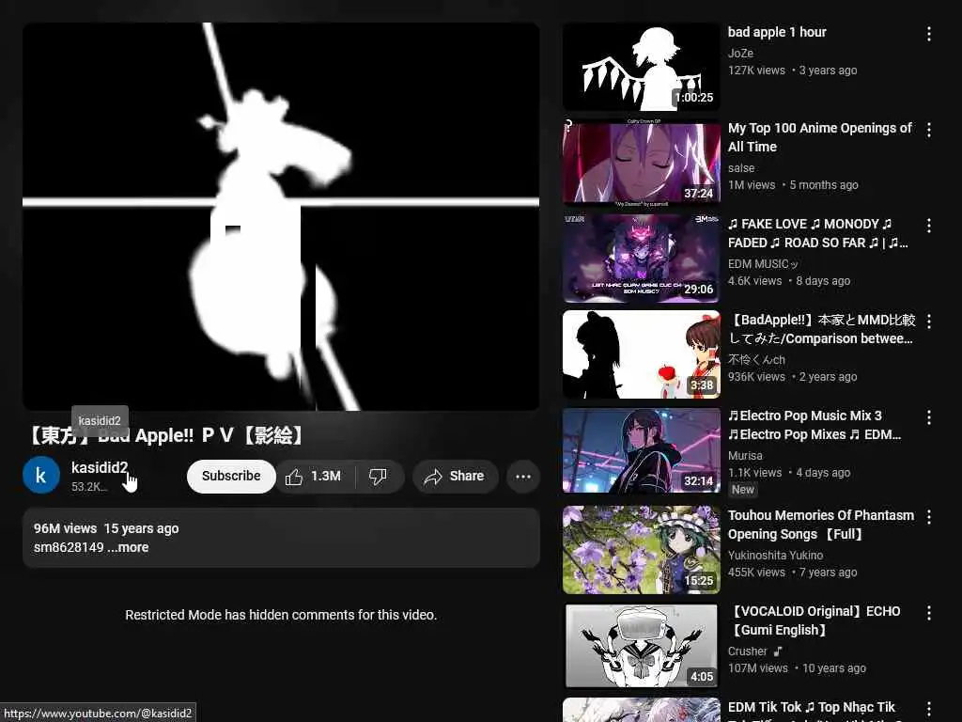Open Touhou Memories Of Phantasm thumbnail

pyautogui.click(x=641, y=550)
